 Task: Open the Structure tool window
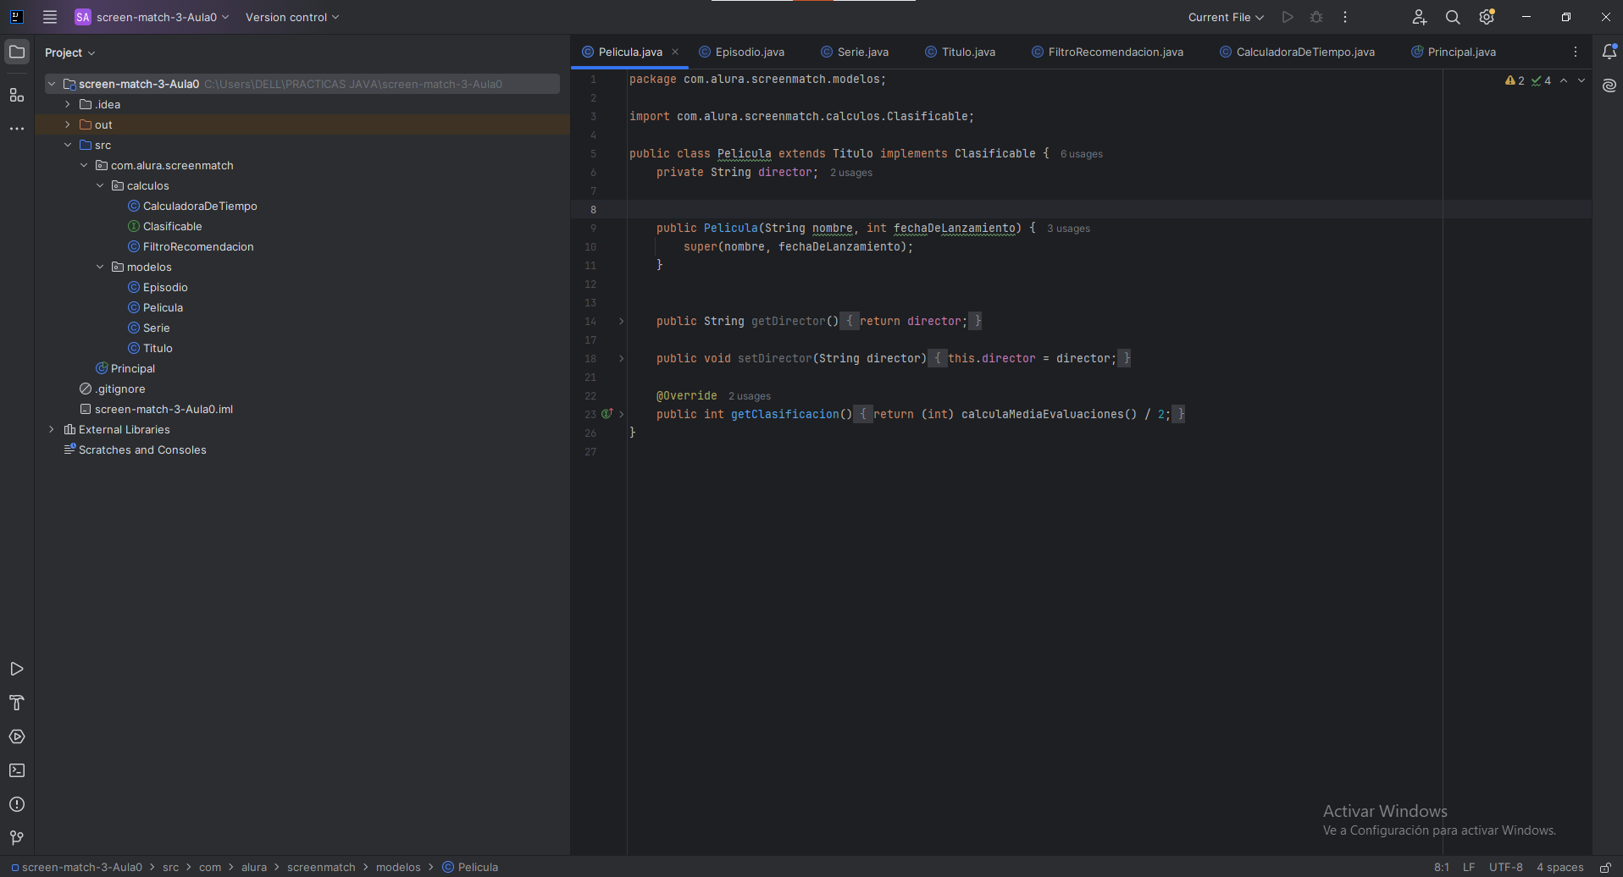point(16,95)
